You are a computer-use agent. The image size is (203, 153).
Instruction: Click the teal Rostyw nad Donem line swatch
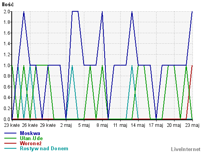click(10, 148)
